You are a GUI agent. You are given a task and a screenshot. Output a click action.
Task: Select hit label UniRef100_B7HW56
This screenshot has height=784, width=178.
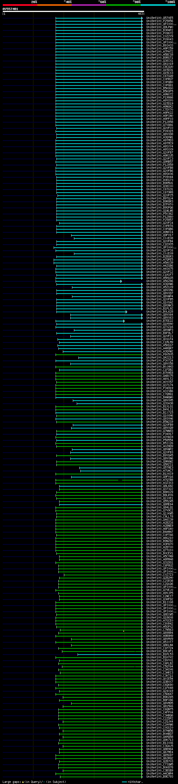pos(159,731)
